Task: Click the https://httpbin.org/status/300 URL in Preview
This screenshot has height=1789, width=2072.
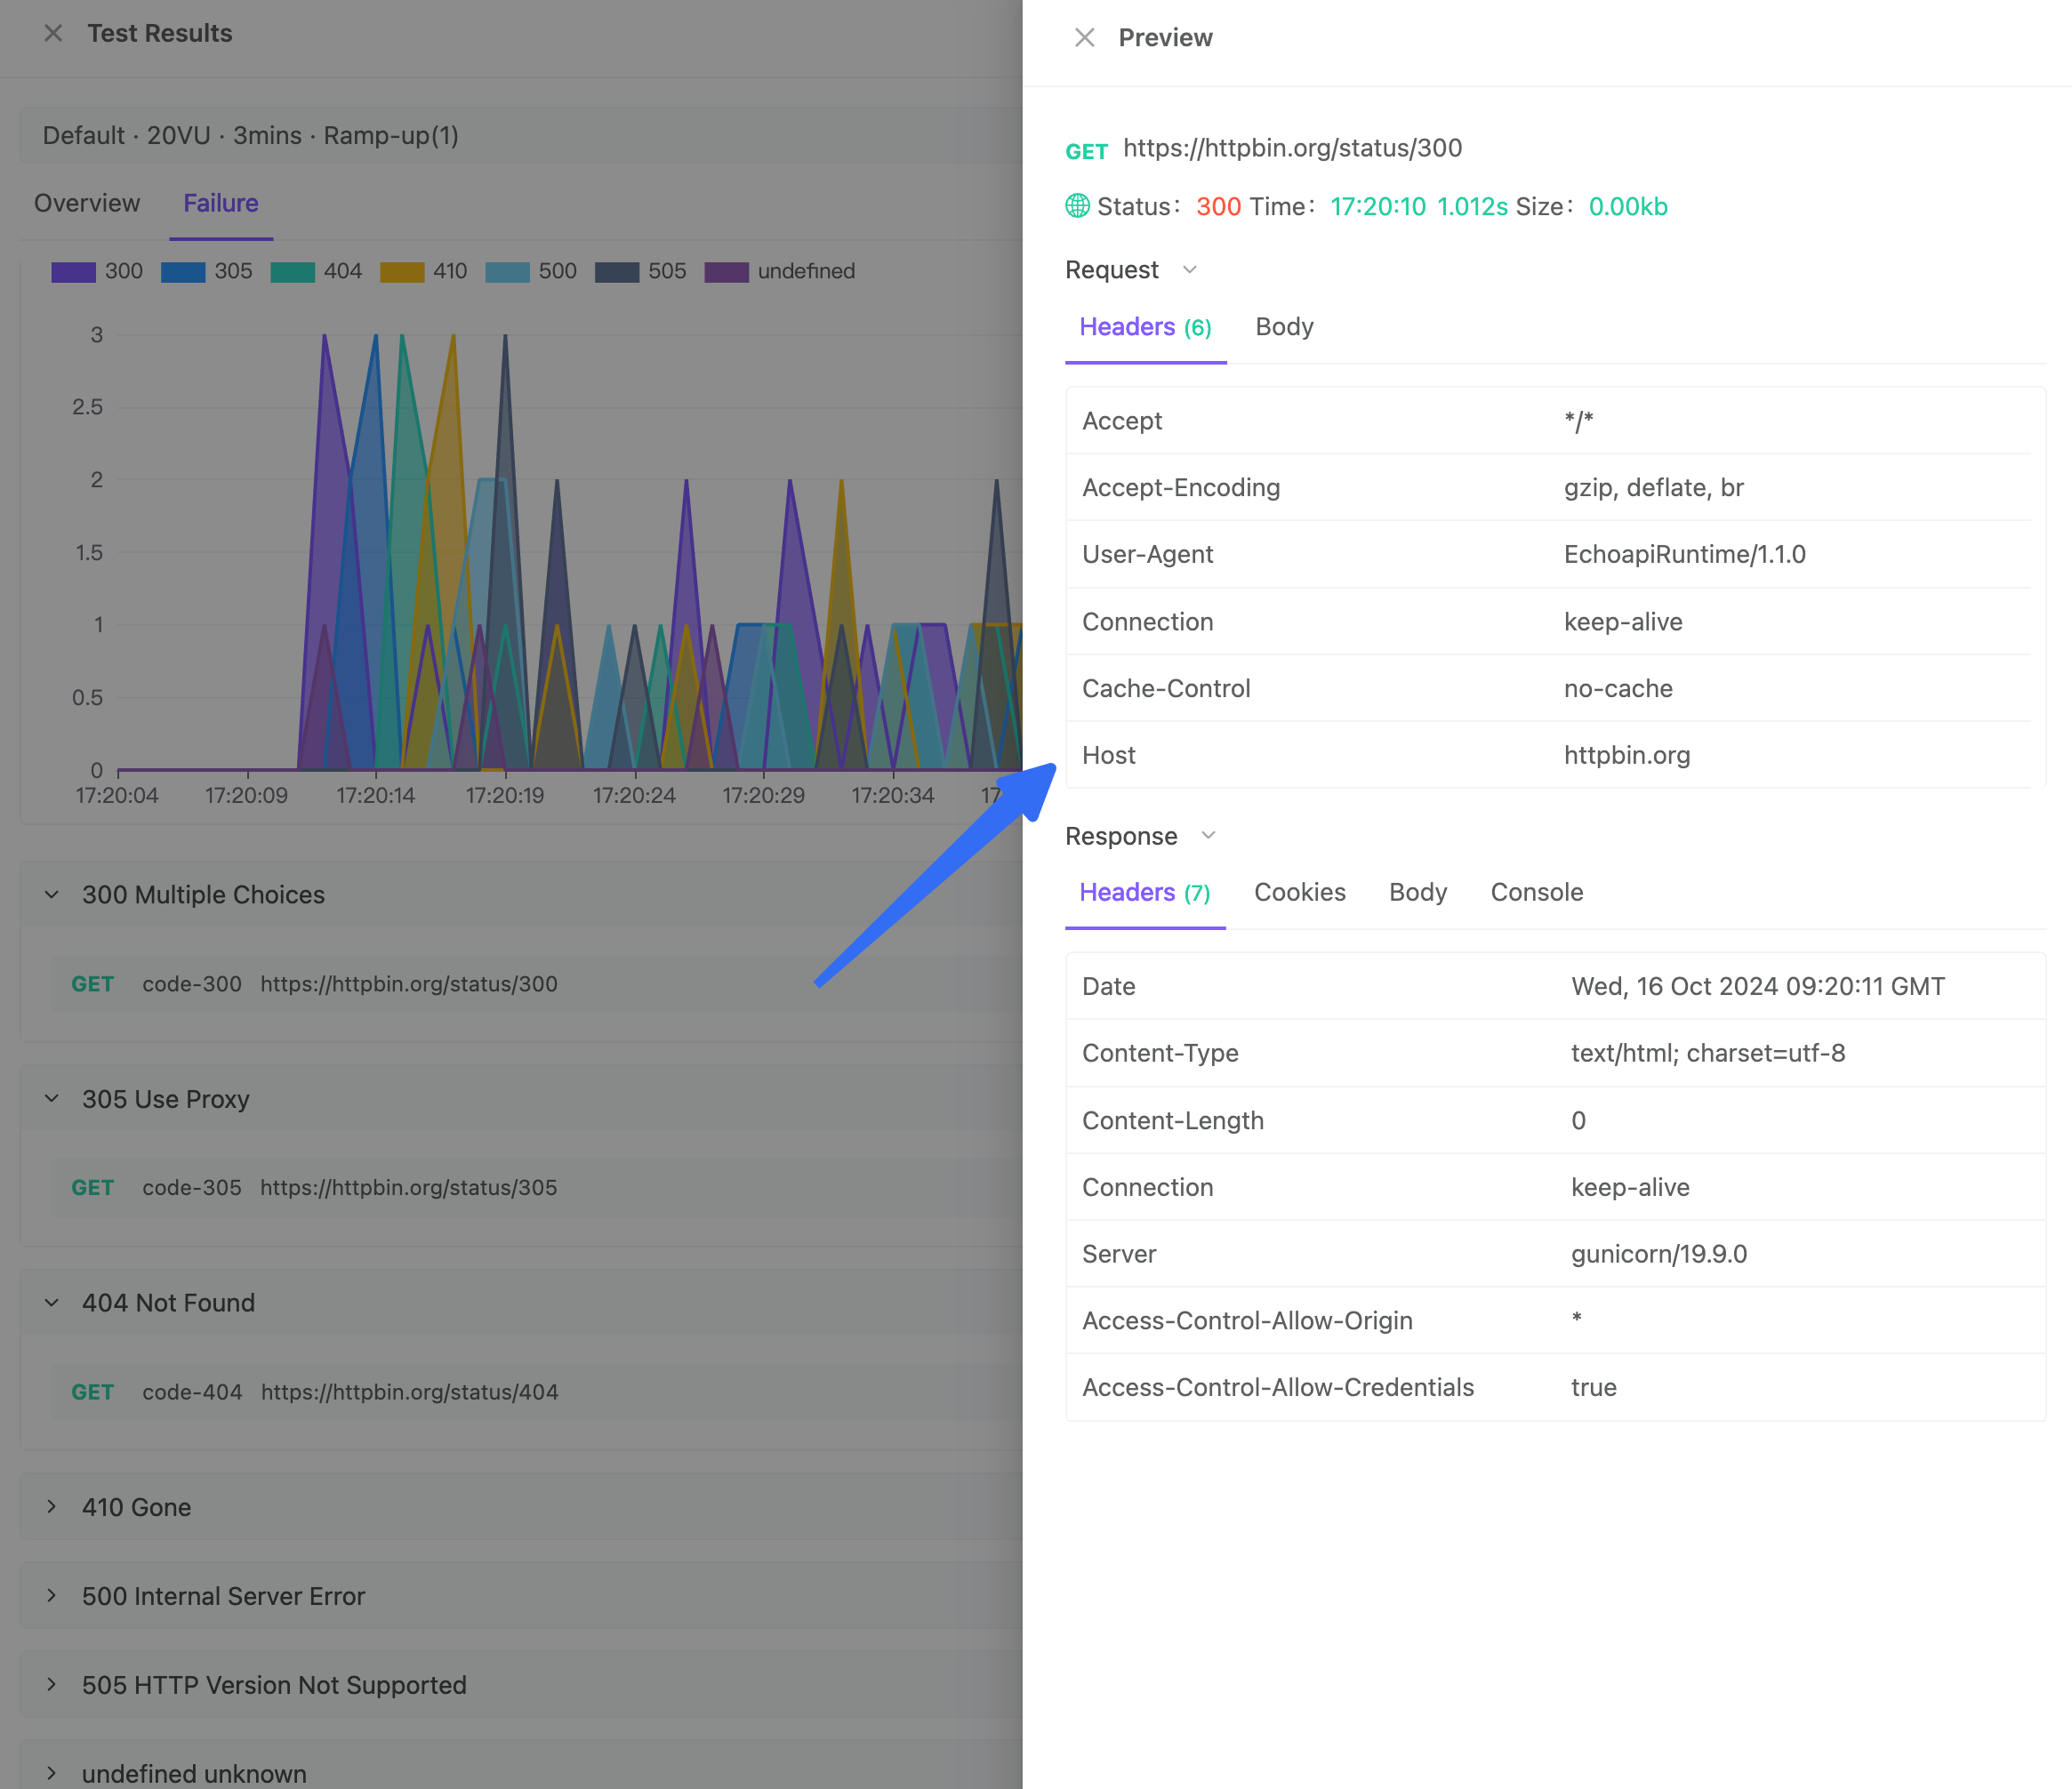Action: (1292, 148)
